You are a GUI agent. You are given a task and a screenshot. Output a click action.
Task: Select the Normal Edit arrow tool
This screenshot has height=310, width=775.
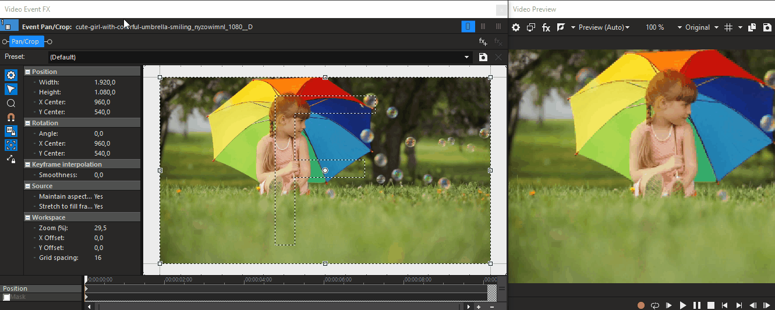click(x=11, y=89)
